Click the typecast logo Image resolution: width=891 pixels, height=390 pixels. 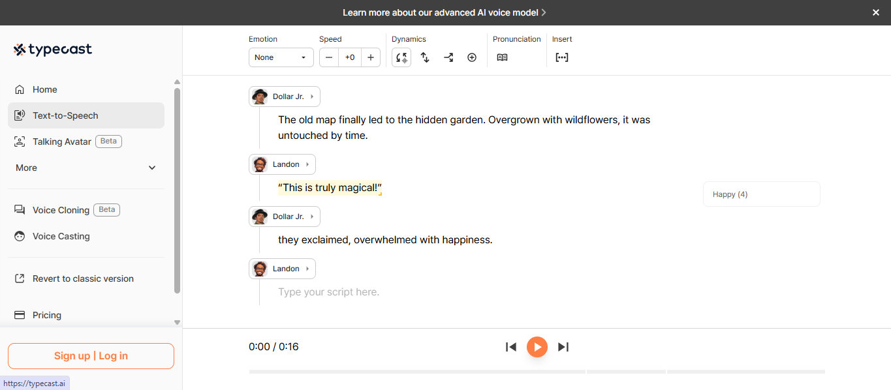coord(52,50)
